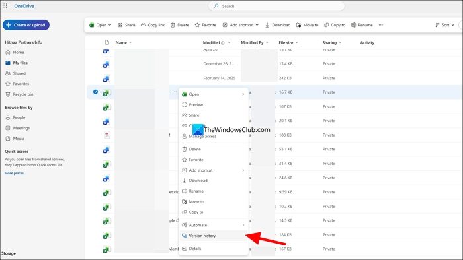463x260 pixels.
Task: Click Copy link in the toolbar
Action: [153, 25]
